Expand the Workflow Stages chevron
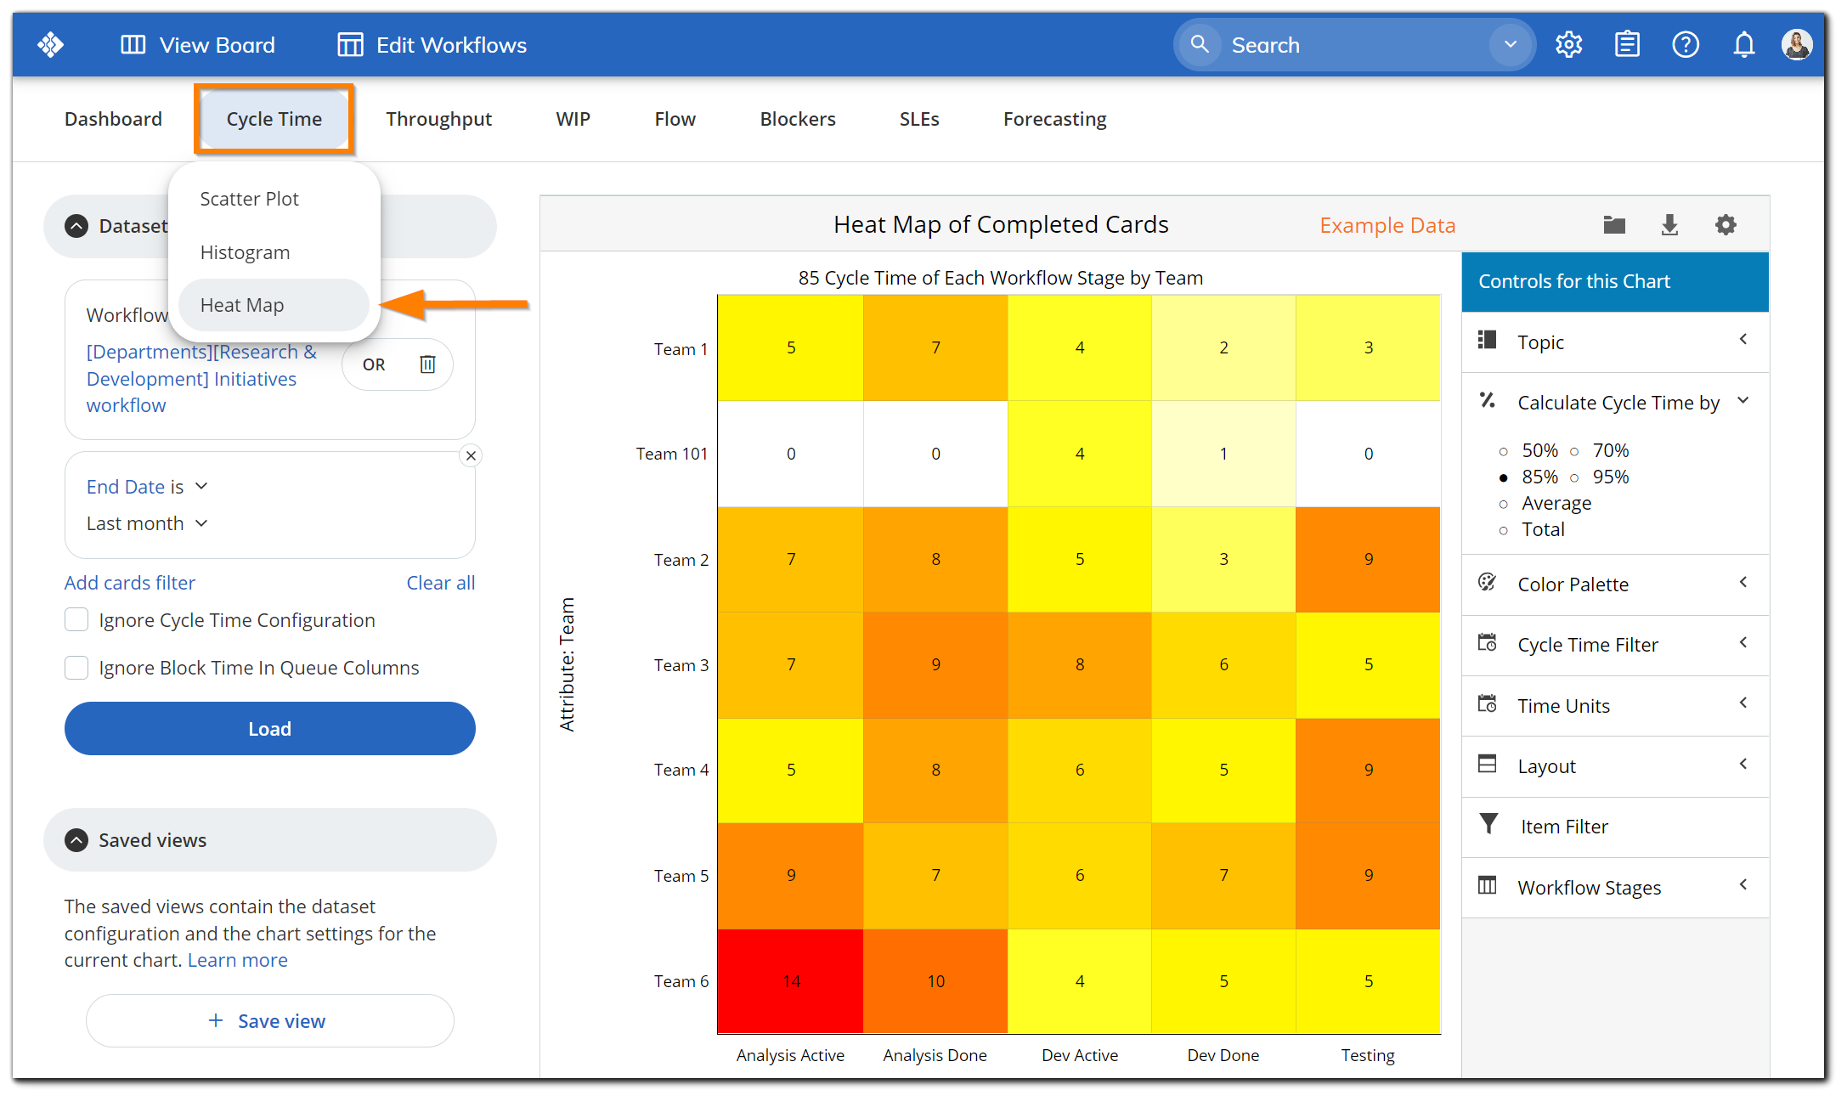Screen dimensions: 1847x1101 click(x=1743, y=885)
